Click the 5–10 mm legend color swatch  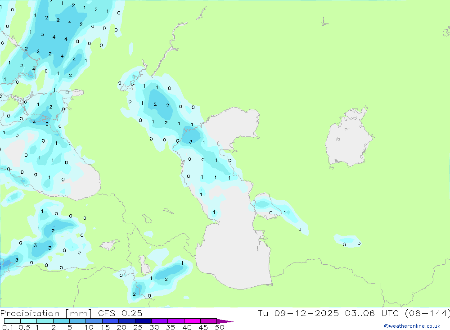(77, 321)
